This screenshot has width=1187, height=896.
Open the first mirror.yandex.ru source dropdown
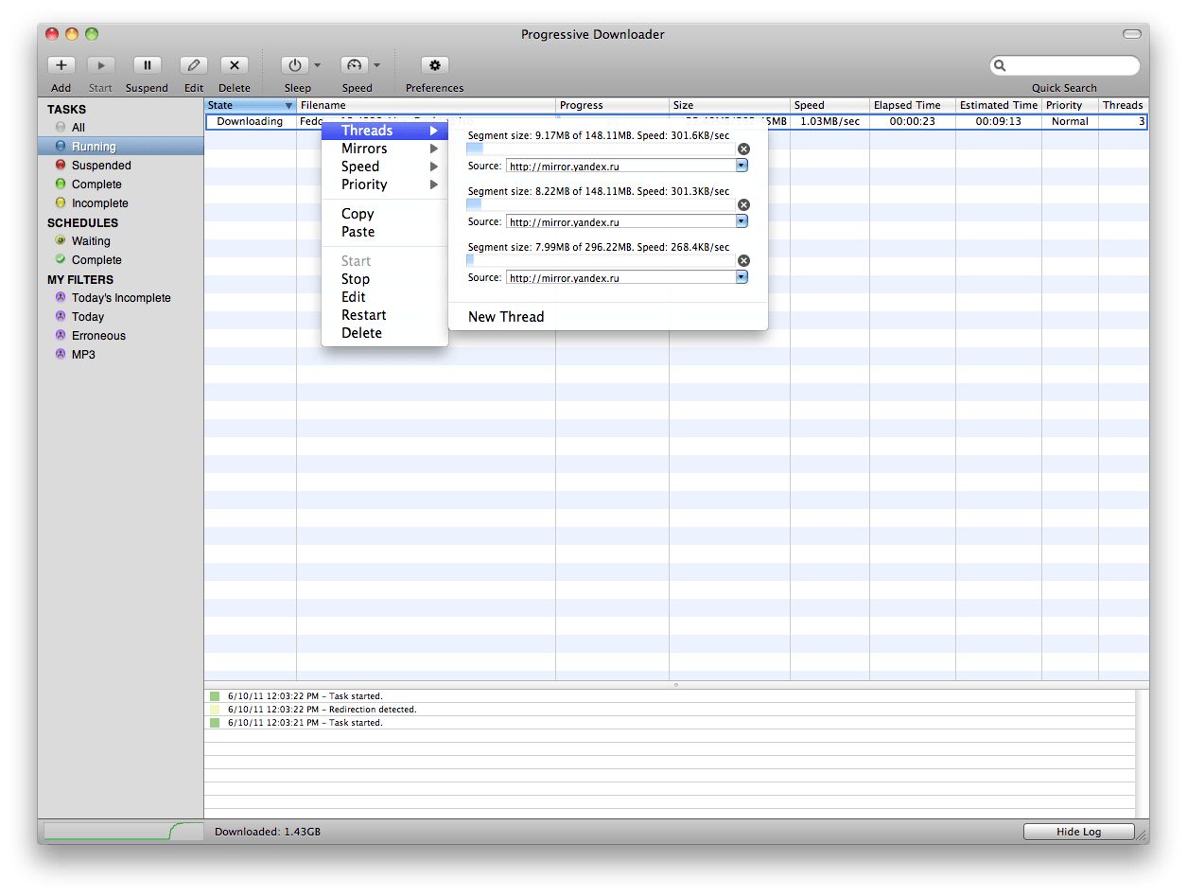click(x=742, y=165)
